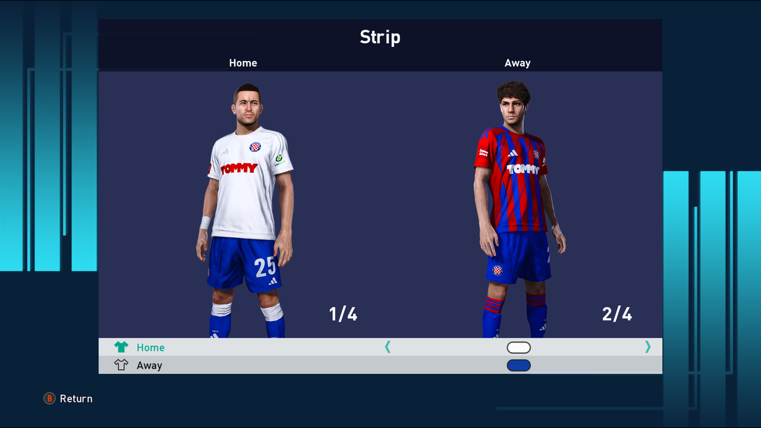761x428 pixels.
Task: Select previous Home strip with left arrow
Action: 388,347
